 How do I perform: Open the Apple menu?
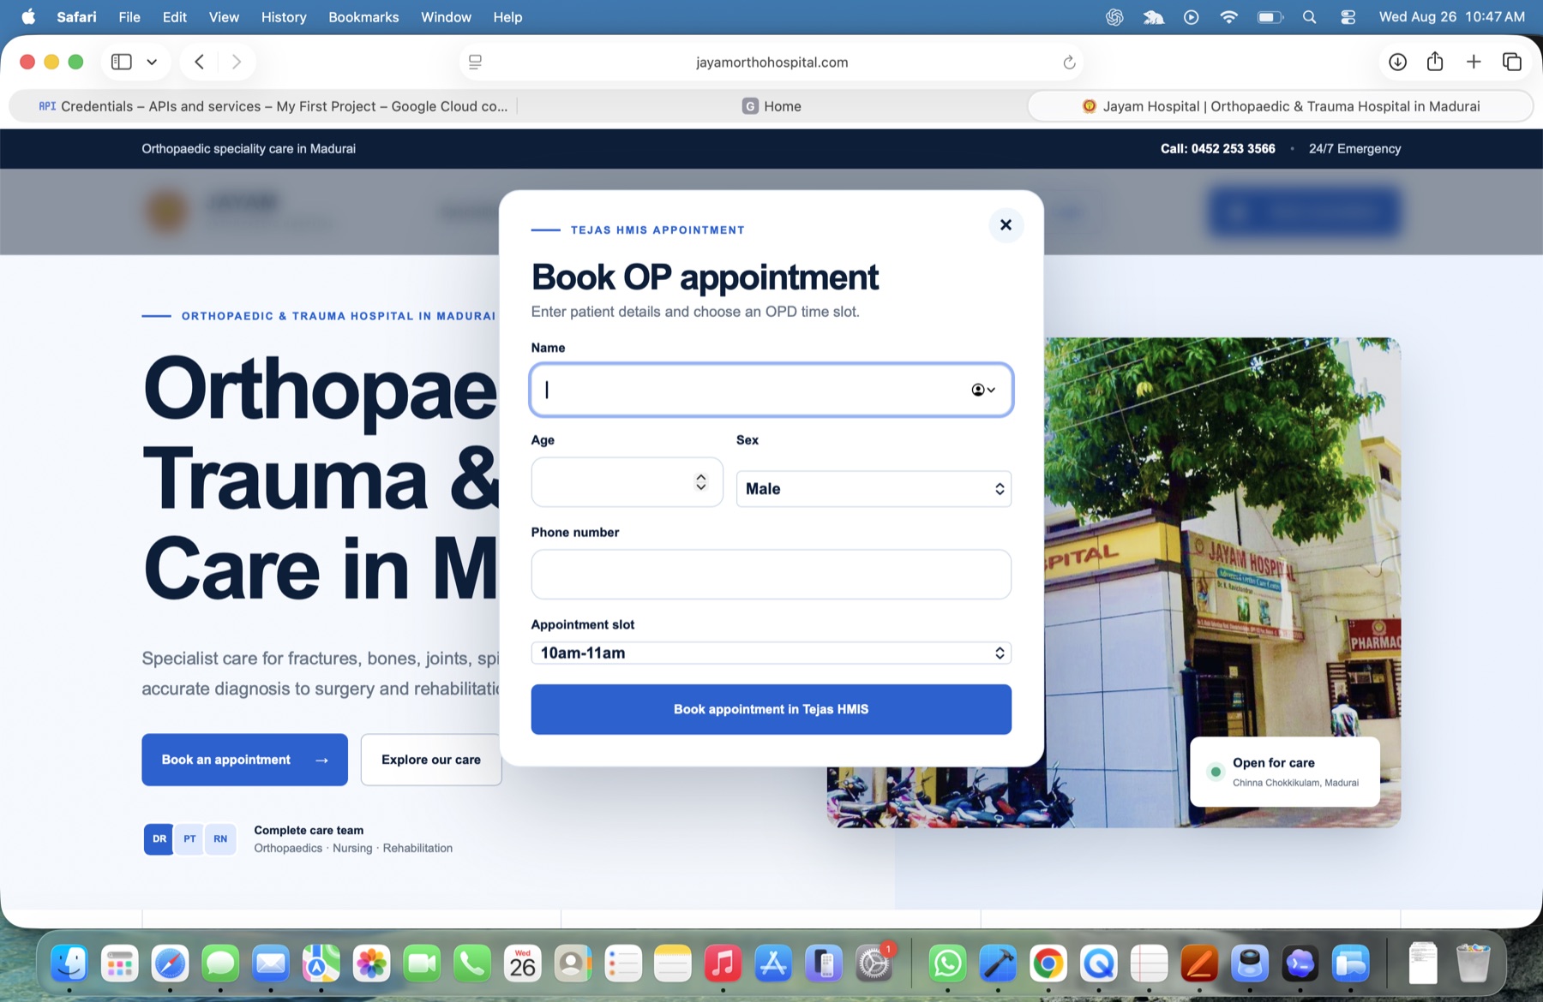28,17
